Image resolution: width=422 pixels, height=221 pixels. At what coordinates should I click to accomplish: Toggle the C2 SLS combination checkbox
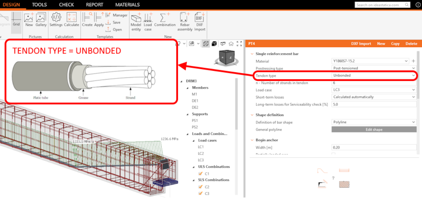(x=200, y=187)
